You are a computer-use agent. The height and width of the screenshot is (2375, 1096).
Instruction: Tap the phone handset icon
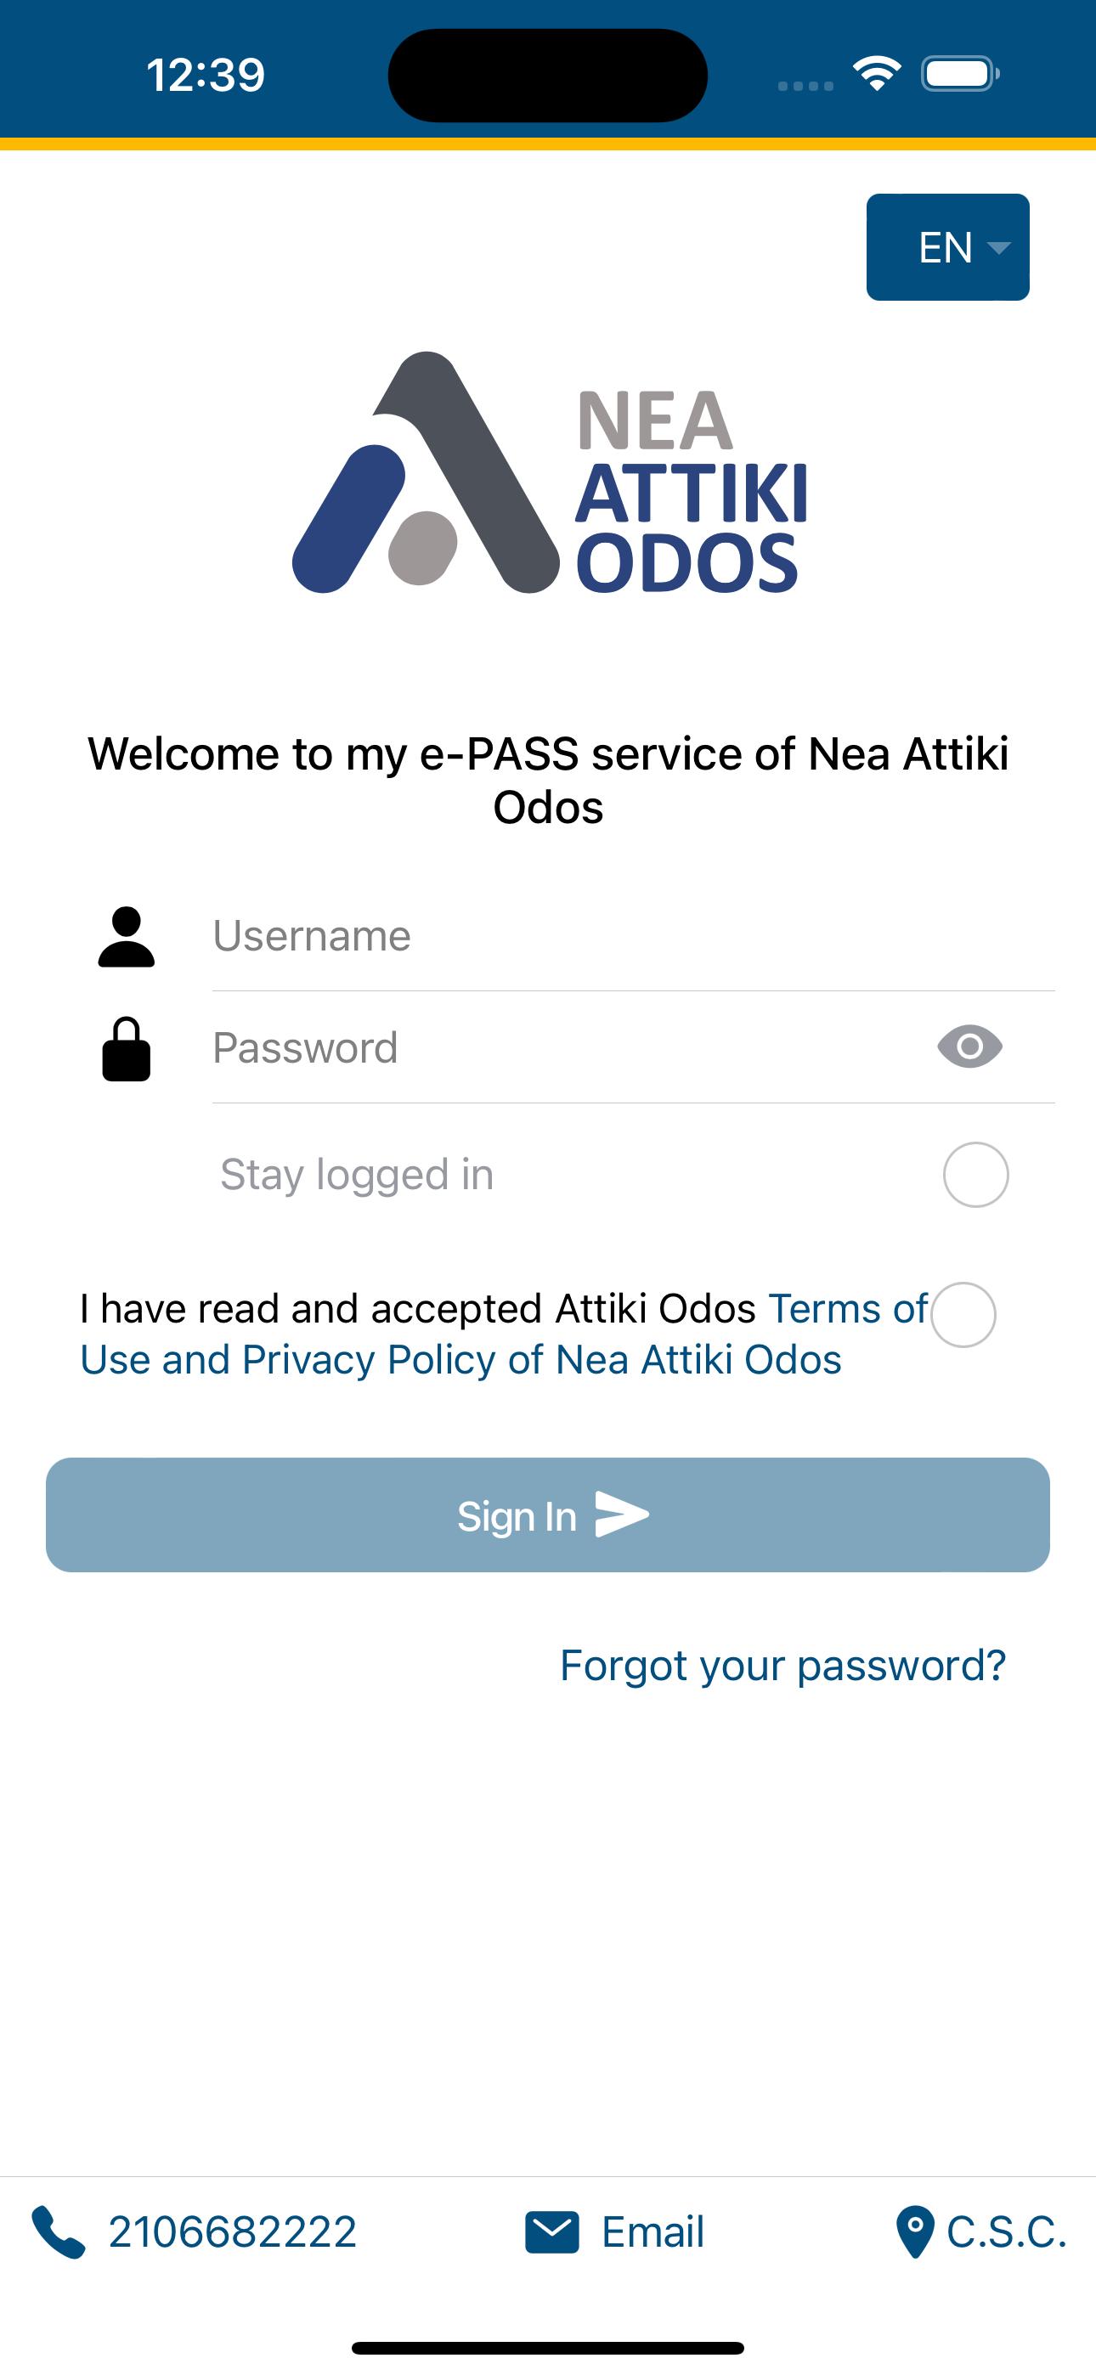click(58, 2232)
